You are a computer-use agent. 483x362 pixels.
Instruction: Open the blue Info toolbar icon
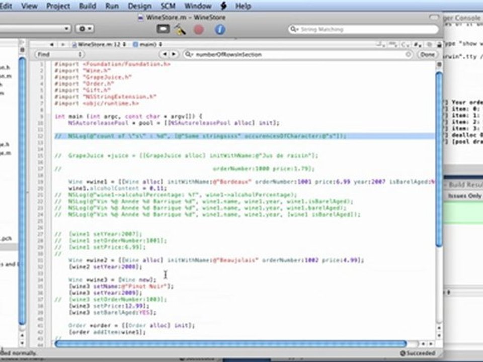point(220,30)
